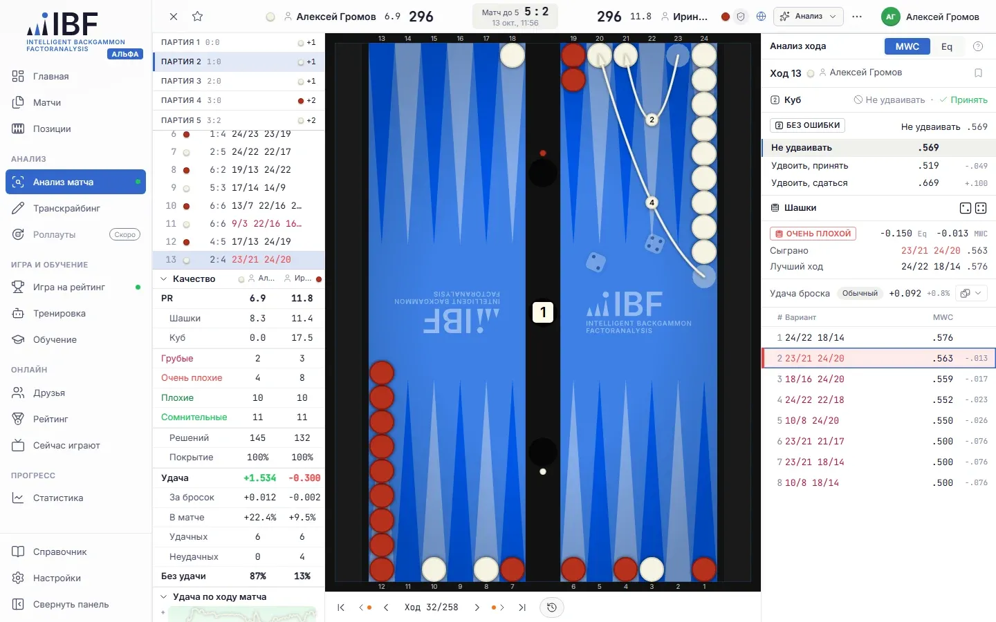Bookmark move 13 position
The image size is (996, 622).
(978, 73)
